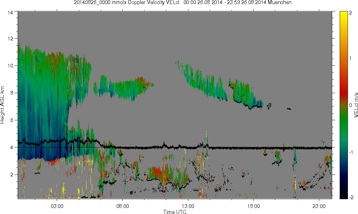Click the horizontal black line at 4 km
This screenshot has width=358, height=214.
tap(175, 147)
